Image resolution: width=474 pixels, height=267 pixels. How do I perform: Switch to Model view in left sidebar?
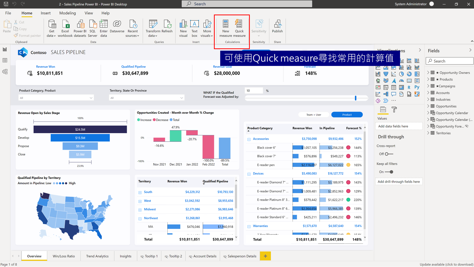point(5,72)
